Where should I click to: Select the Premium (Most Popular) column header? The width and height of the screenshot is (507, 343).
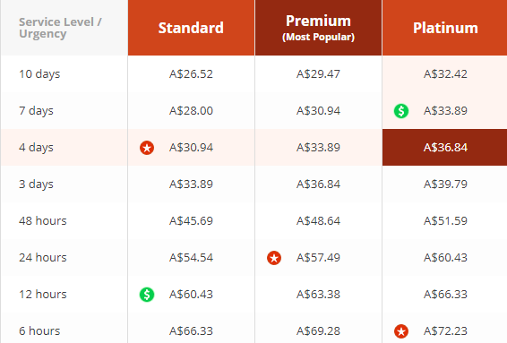(x=318, y=28)
